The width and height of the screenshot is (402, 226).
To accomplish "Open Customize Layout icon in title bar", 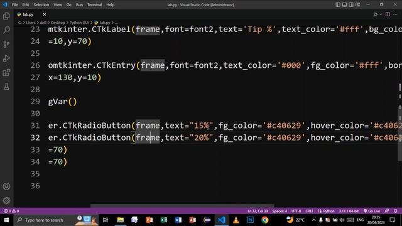I will (x=357, y=4).
